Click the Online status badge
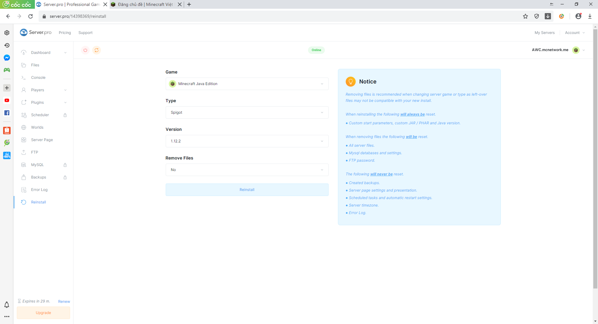 [316, 50]
